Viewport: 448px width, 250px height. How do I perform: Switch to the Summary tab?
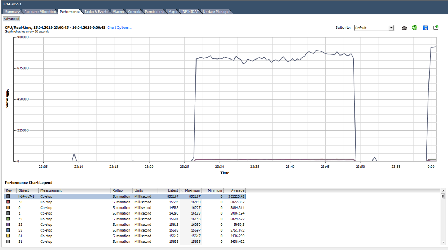[12, 11]
